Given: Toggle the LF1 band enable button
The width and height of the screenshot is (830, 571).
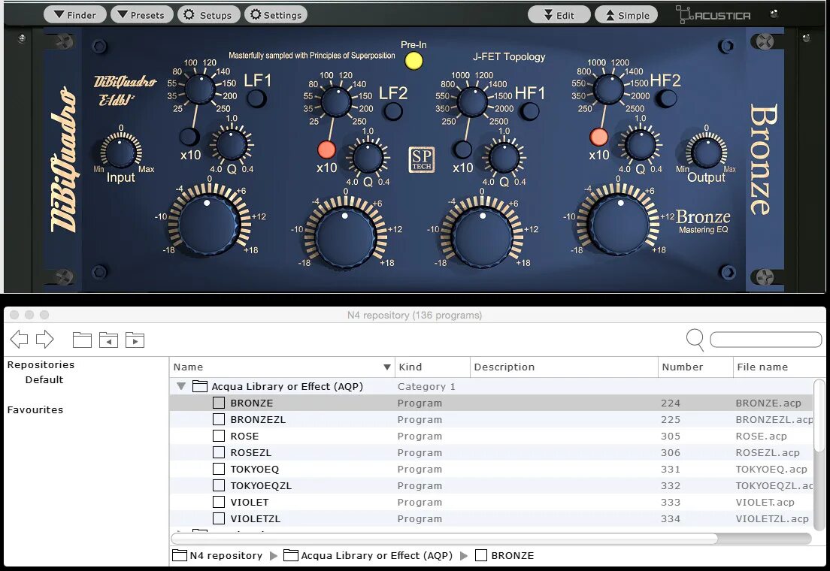Looking at the screenshot, I should 256,98.
